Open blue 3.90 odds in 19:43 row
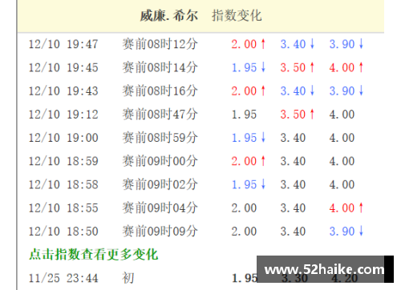 [342, 91]
